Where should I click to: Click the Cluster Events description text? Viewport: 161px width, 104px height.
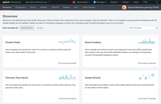coord(119,86)
